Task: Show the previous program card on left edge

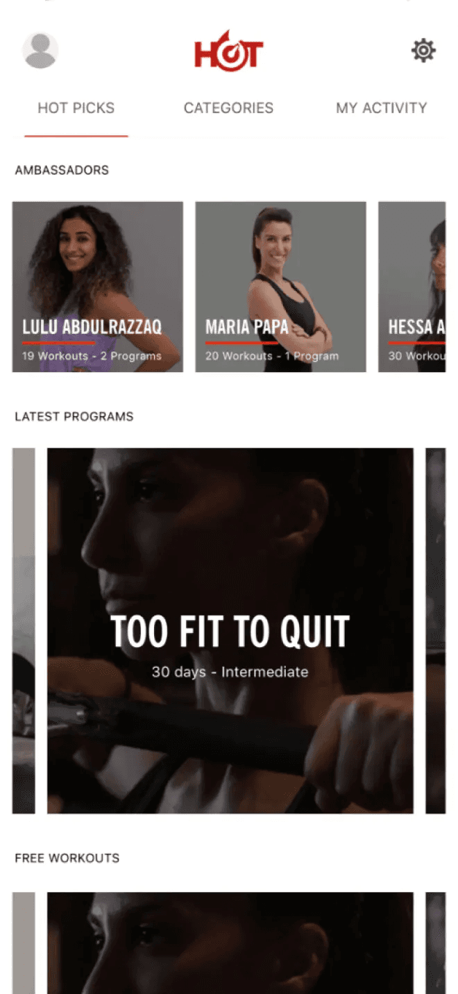Action: pyautogui.click(x=24, y=630)
